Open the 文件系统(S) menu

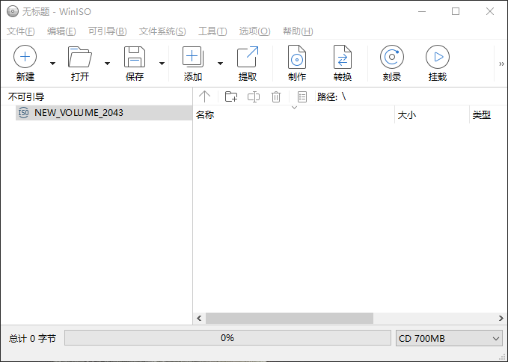click(162, 31)
